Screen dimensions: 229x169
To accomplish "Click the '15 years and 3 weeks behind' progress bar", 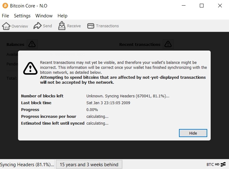I will point(89,164).
